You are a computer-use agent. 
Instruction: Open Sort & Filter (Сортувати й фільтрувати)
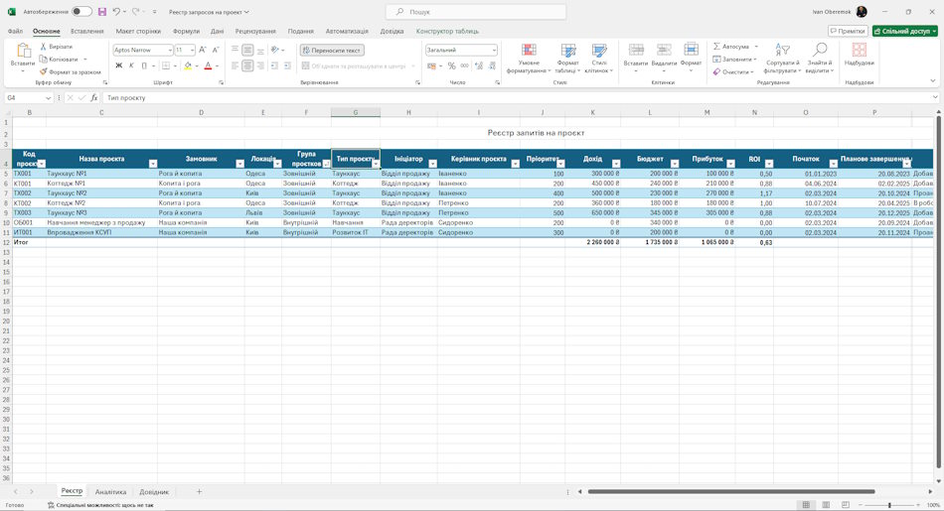(x=782, y=59)
